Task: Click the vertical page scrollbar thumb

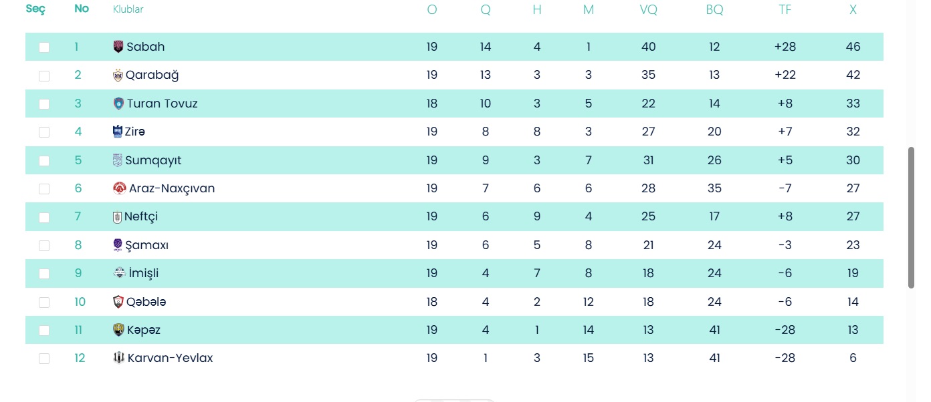Action: click(x=911, y=217)
